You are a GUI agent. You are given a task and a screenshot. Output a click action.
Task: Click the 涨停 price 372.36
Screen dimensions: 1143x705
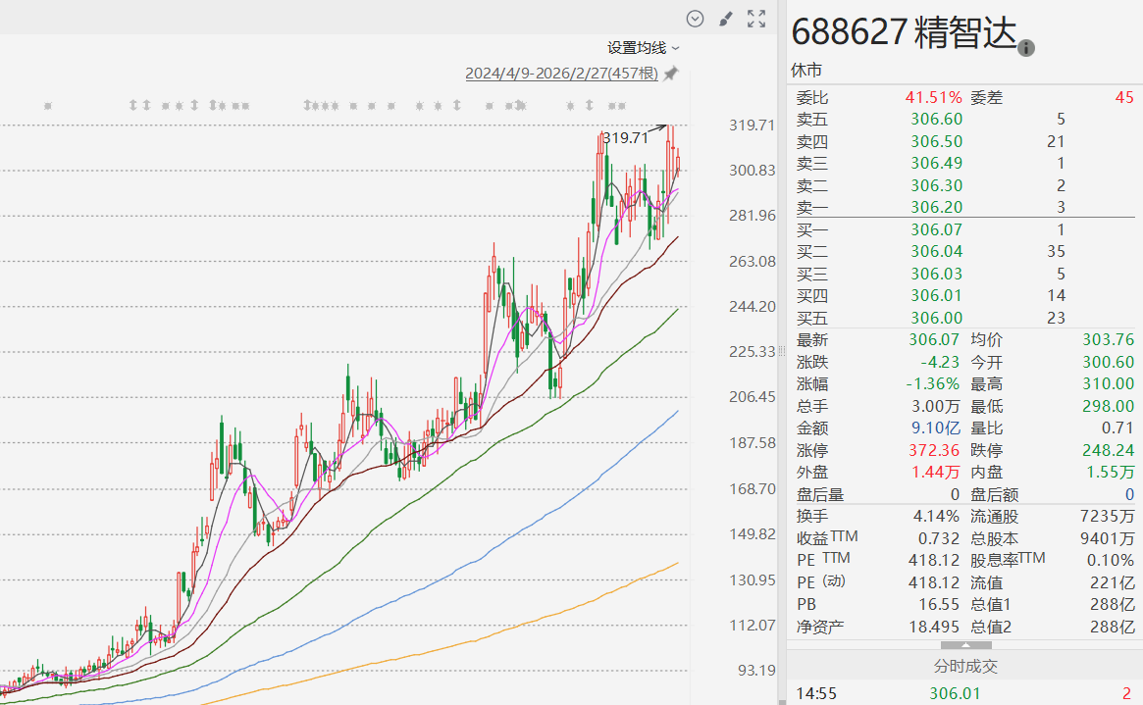tap(936, 450)
